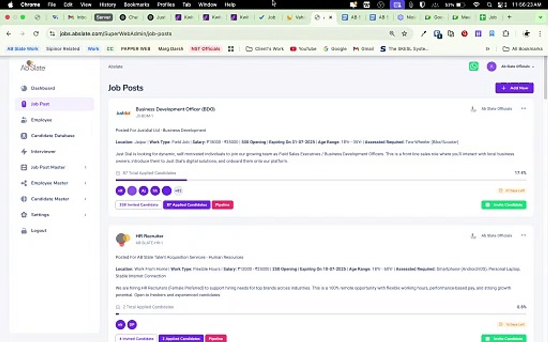Click the HR Recruiter job title
Viewport: 548px width, 342px height.
click(x=149, y=236)
